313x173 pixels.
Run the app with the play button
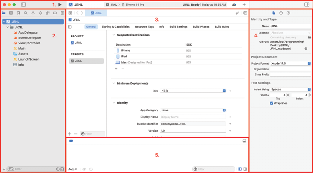pyautogui.click(x=60, y=4)
